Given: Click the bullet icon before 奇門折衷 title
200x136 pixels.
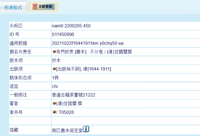Looking at the screenshot, I should pyautogui.click(x=54, y=52).
